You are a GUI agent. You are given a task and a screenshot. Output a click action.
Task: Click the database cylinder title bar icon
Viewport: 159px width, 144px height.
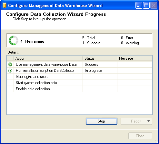coord(5,5)
